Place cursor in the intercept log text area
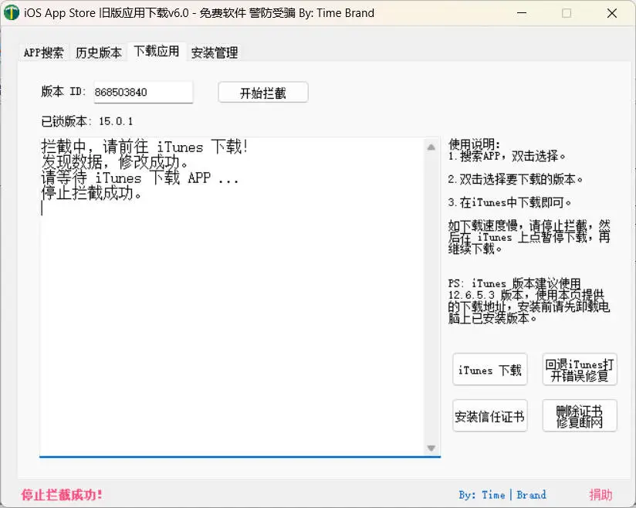Image resolution: width=636 pixels, height=508 pixels. (x=232, y=293)
